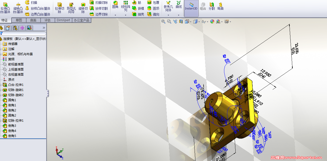Select the 拉伸凸台/基体 extrude boss tool
327x161 pixels.
tap(5, 8)
